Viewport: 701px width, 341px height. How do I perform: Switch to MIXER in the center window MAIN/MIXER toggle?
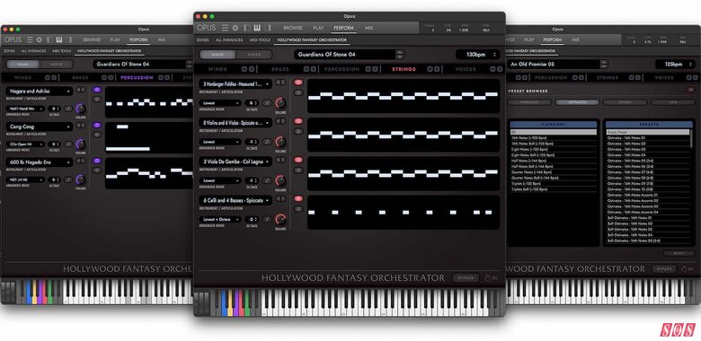tap(253, 55)
